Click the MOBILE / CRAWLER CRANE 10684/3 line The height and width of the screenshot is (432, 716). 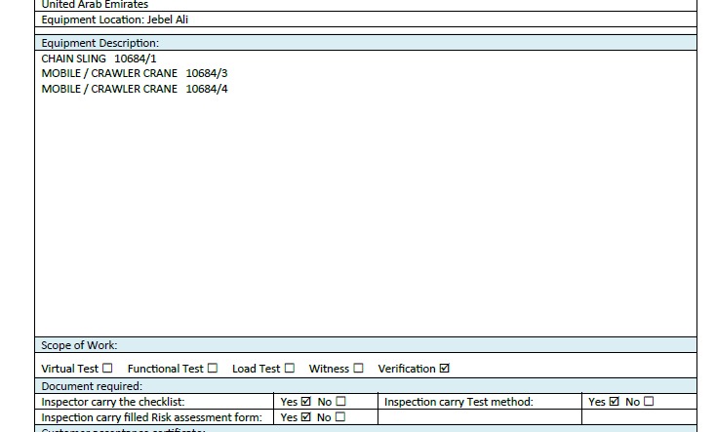pyautogui.click(x=135, y=73)
